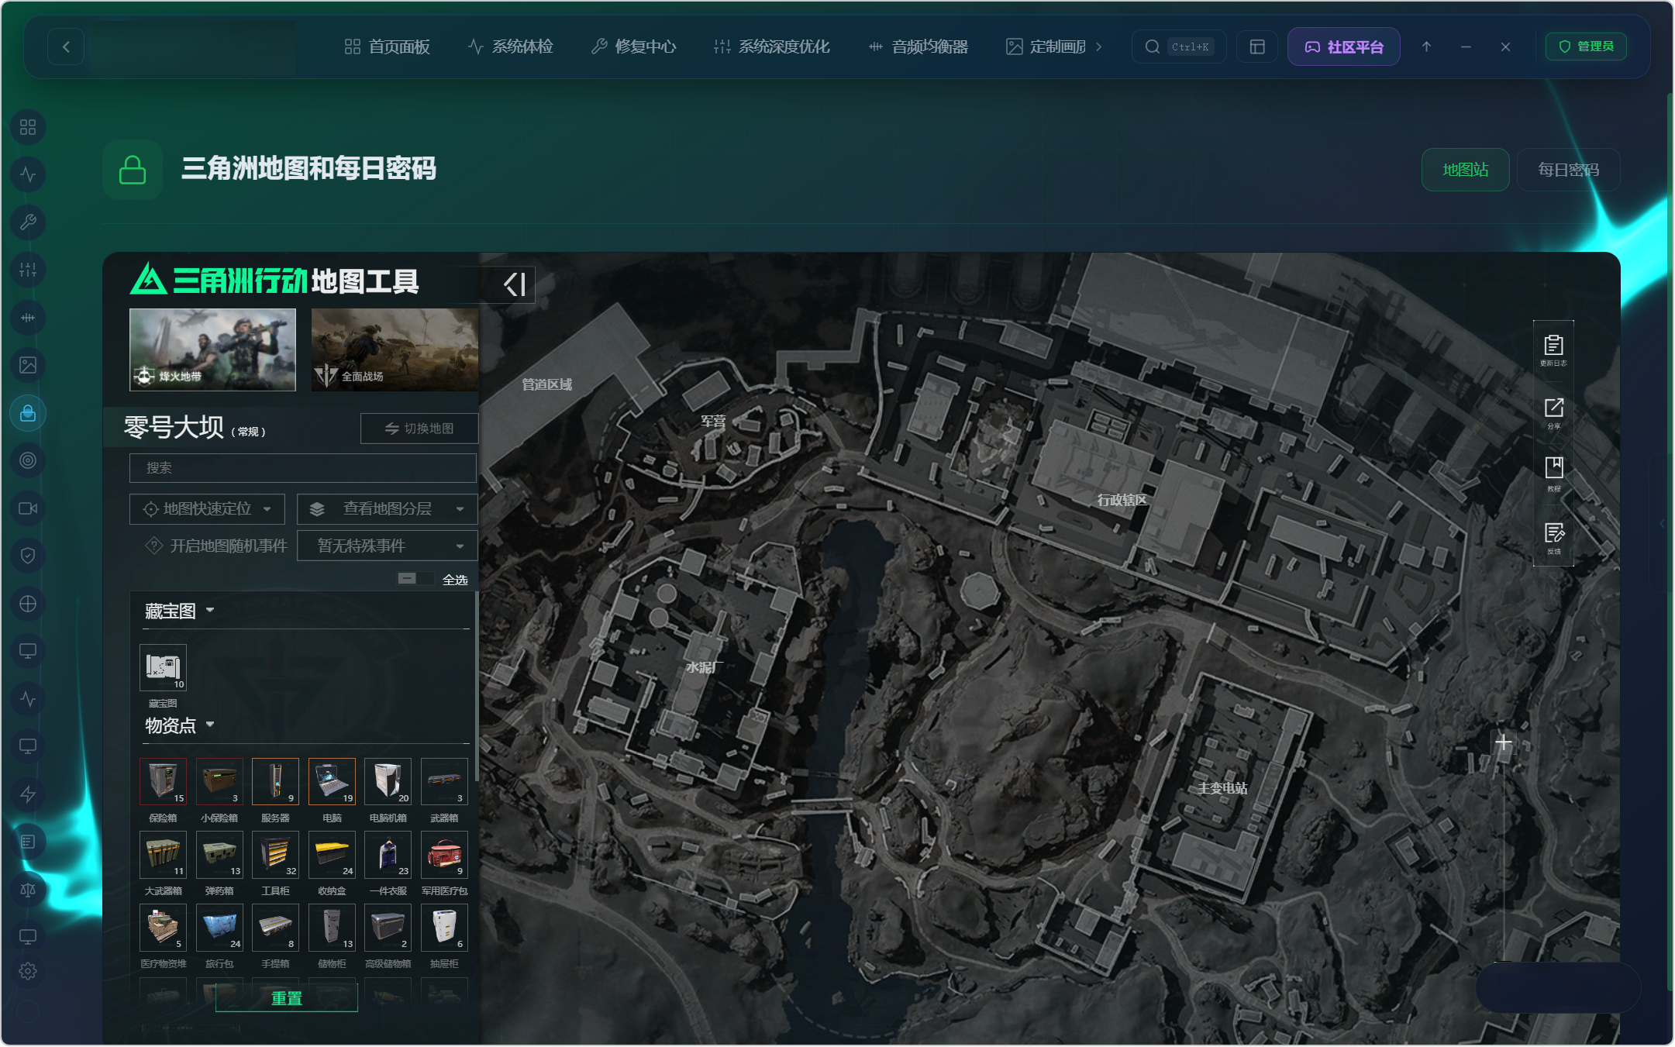Click the back arrow in top bar
1675x1047 pixels.
(x=66, y=46)
